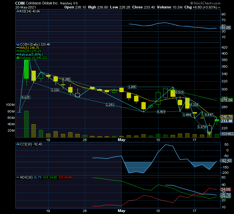Image resolution: width=234 pixels, height=214 pixels.
Task: Click the 240.76 MA(5) price tag on the right axis
Action: pos(227,117)
